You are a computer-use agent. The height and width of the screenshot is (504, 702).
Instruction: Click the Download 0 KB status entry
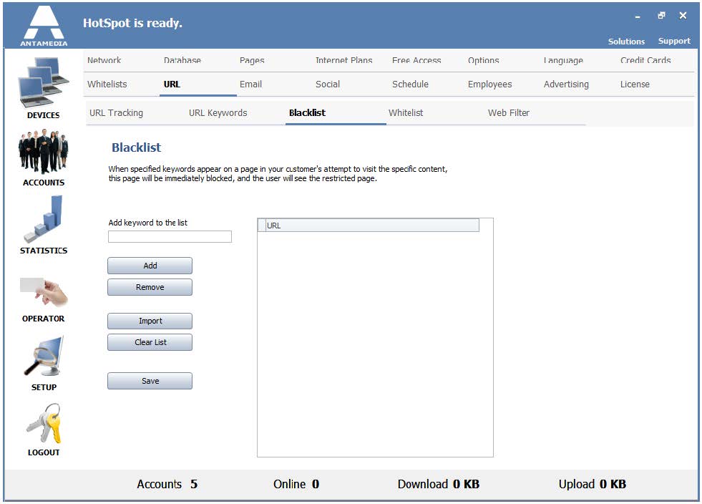point(438,484)
